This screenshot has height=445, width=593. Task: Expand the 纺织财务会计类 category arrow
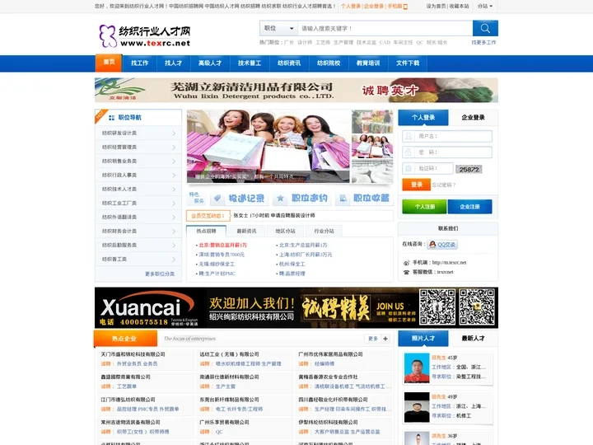coord(174,232)
